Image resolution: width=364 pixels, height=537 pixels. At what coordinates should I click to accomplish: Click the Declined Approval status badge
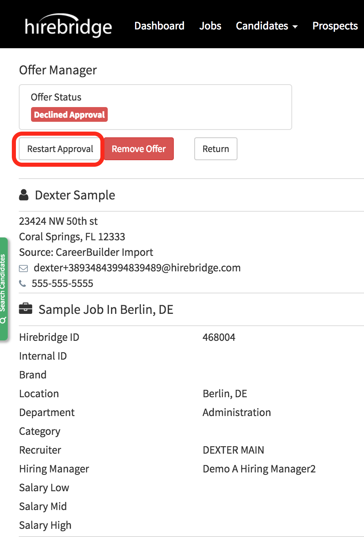[x=69, y=115]
